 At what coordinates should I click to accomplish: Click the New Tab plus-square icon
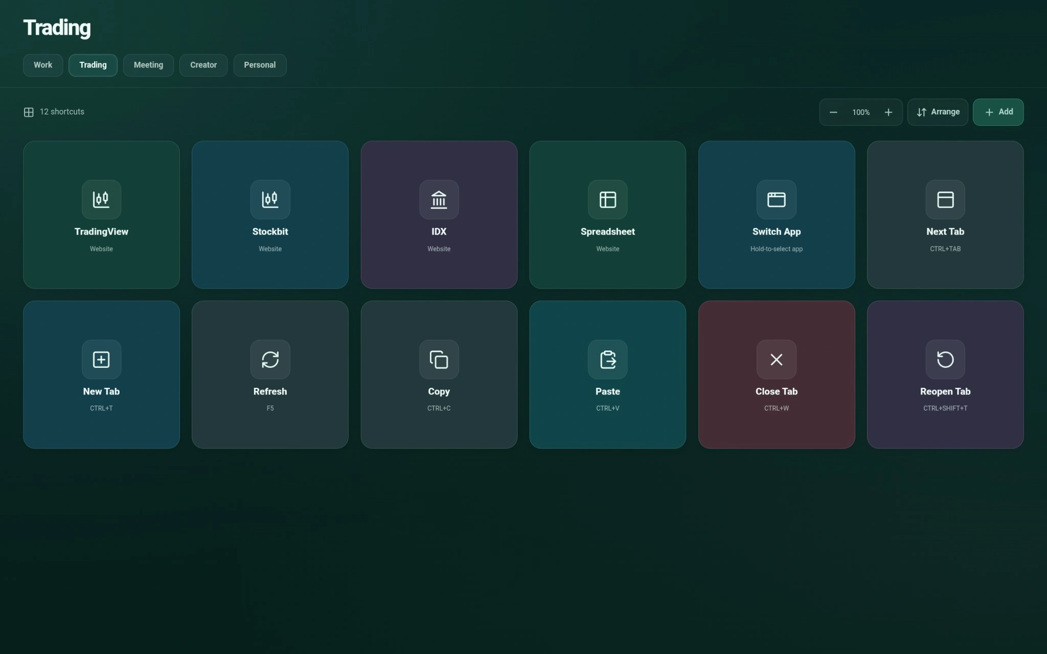[x=101, y=359]
